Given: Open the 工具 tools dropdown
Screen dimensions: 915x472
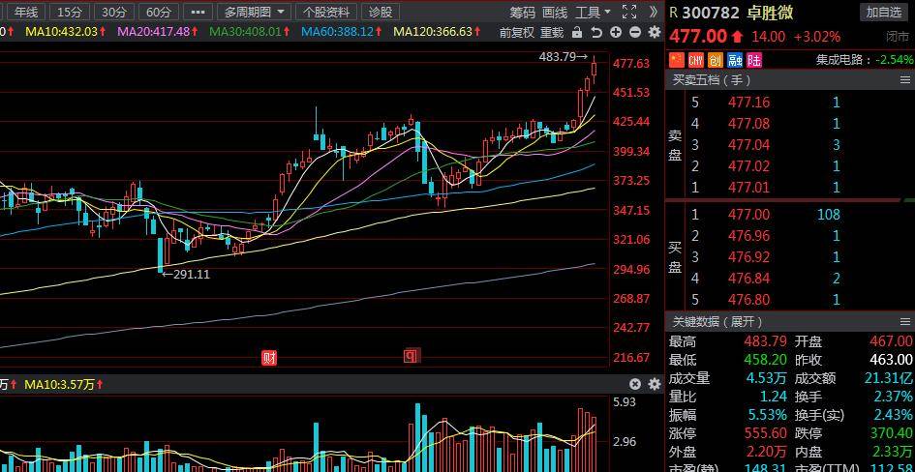Looking at the screenshot, I should tap(593, 12).
